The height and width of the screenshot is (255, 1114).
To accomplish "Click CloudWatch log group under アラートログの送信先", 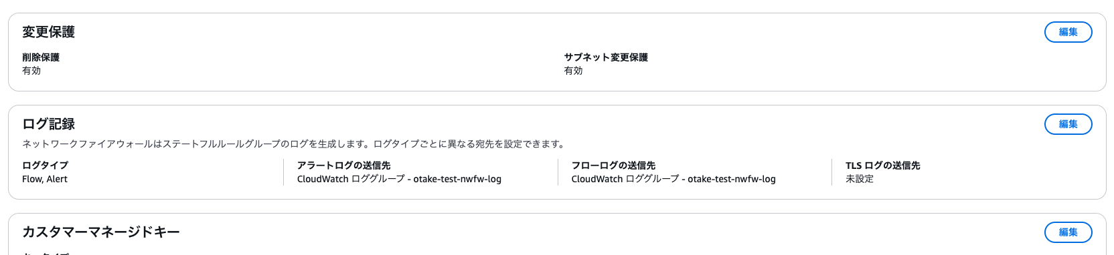I will (x=399, y=179).
